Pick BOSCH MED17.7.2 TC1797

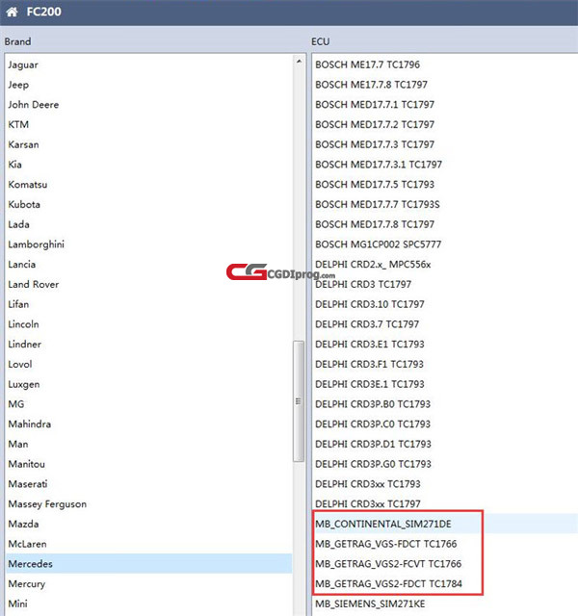click(x=375, y=124)
